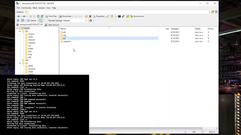Select the shared1 folder in tree
The image size is (241, 135).
click(32, 40)
